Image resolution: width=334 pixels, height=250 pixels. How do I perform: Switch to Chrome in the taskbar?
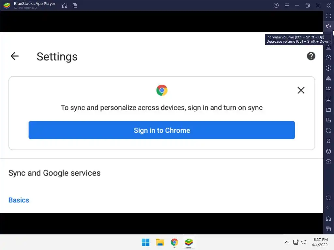174,242
